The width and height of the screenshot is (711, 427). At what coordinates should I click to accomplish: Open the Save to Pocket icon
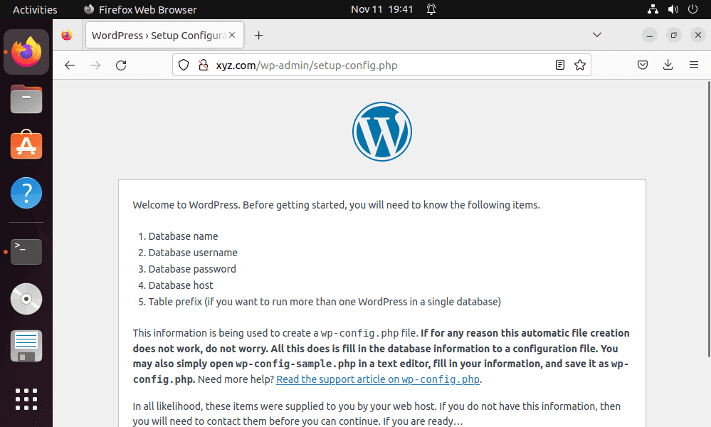click(x=642, y=65)
